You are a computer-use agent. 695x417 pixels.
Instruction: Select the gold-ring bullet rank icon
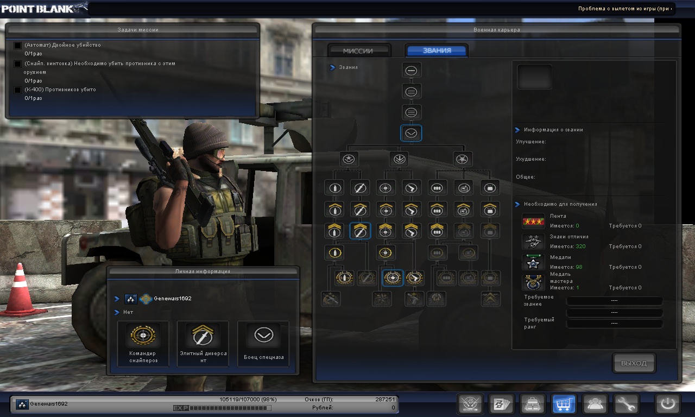pyautogui.click(x=334, y=252)
